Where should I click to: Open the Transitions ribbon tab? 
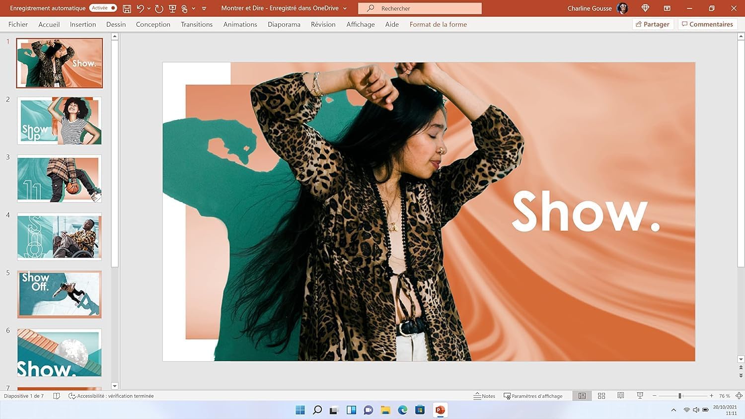196,24
